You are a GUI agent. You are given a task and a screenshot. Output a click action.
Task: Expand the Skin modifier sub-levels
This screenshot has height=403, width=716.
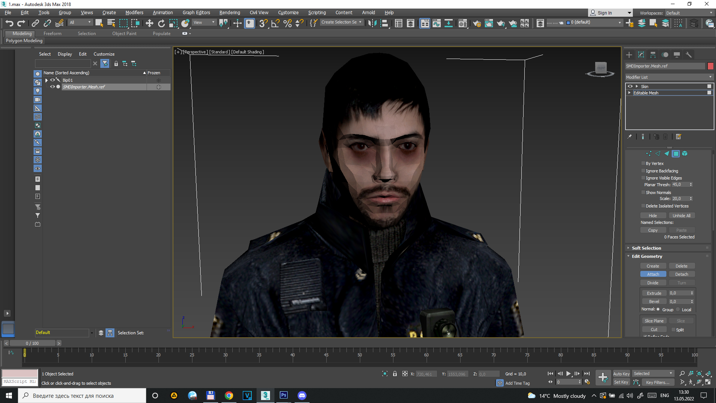point(637,86)
